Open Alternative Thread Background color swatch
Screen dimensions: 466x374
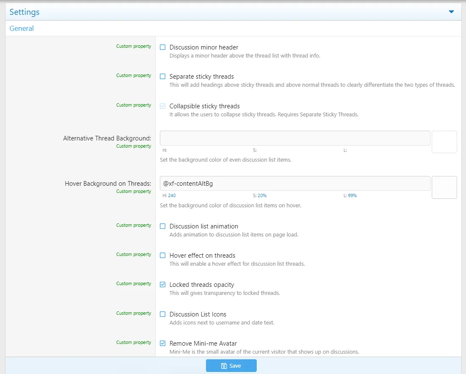[x=444, y=142]
